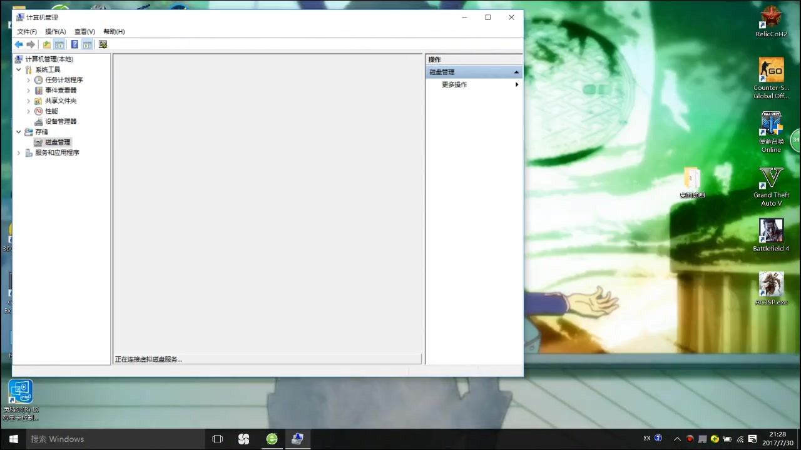This screenshot has width=801, height=450.
Task: Click the blue Help toolbar icon
Action: pos(74,44)
